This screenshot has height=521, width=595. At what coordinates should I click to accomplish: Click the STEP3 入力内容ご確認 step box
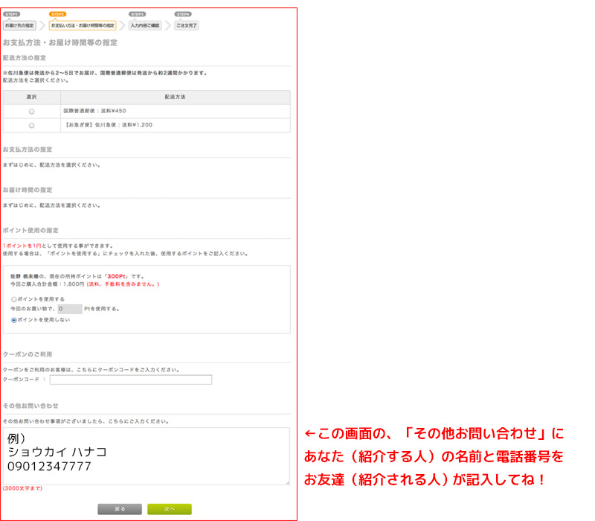tap(145, 25)
